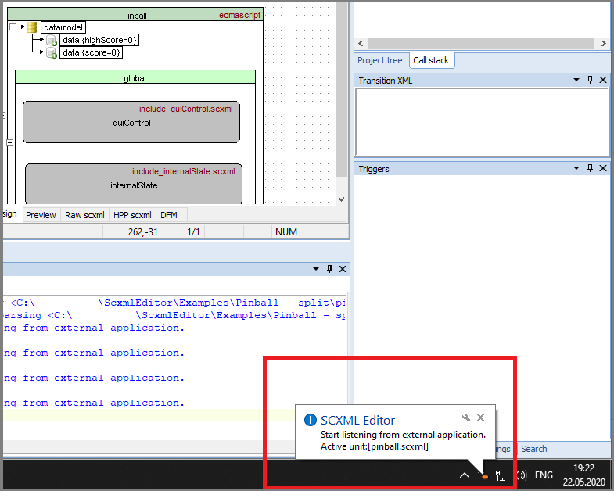Open Transition XML panel dropdown menu
The width and height of the screenshot is (614, 491).
point(576,80)
